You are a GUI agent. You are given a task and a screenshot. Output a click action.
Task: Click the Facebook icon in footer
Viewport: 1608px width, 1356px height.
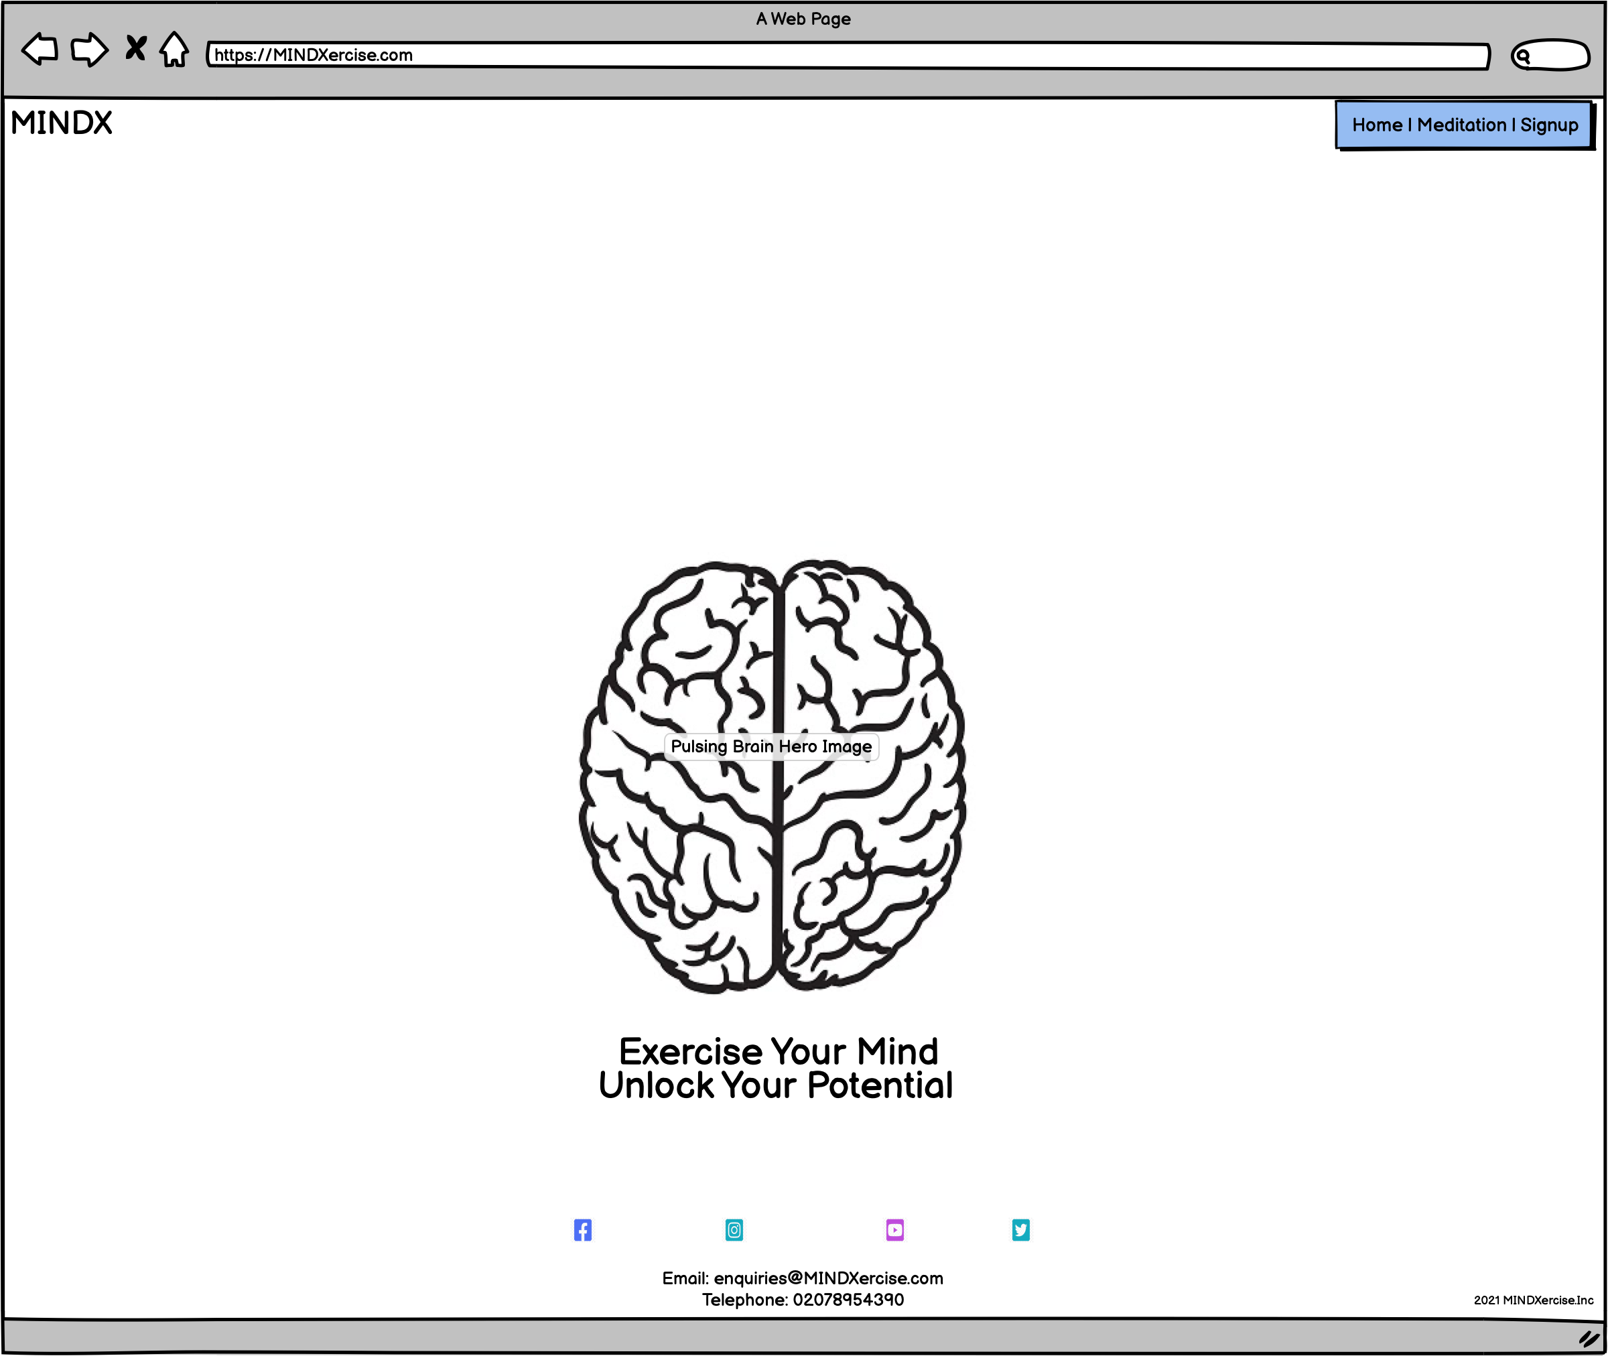point(583,1228)
